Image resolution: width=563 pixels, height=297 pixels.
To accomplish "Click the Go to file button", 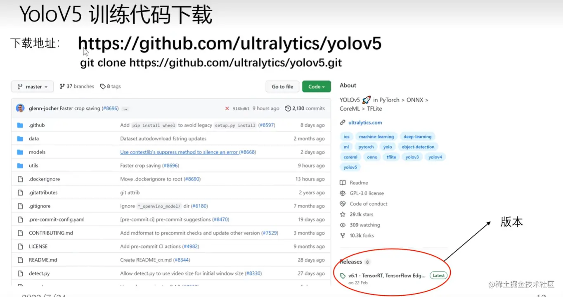I will 282,87.
